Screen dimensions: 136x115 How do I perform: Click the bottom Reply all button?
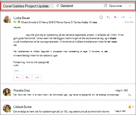(27, 77)
